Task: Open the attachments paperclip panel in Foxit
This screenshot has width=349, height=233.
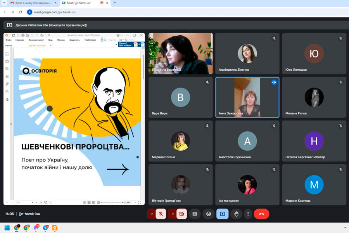Action: 7,84
